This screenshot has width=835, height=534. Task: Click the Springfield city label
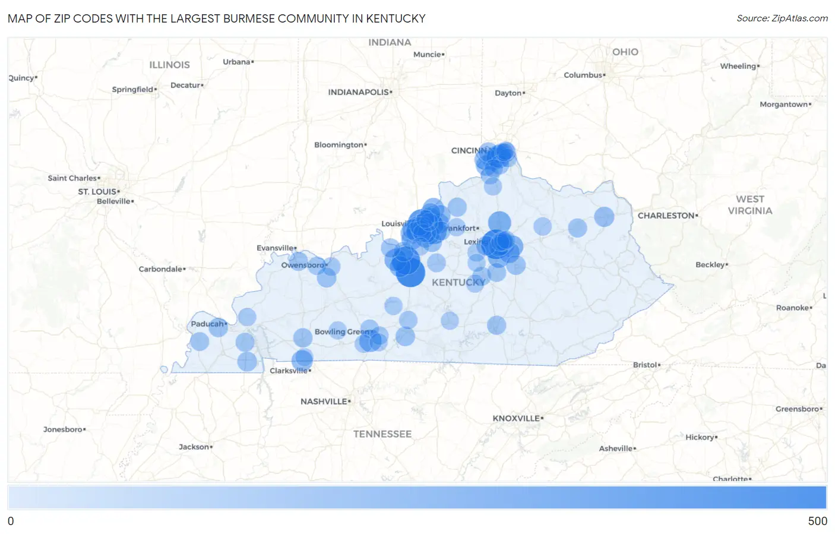pyautogui.click(x=132, y=90)
